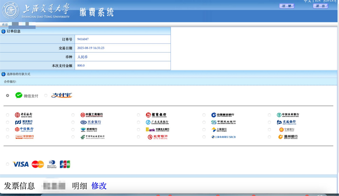The image size is (339, 196).
Task: Select the WeChat Pay radio button
Action: pyautogui.click(x=7, y=95)
